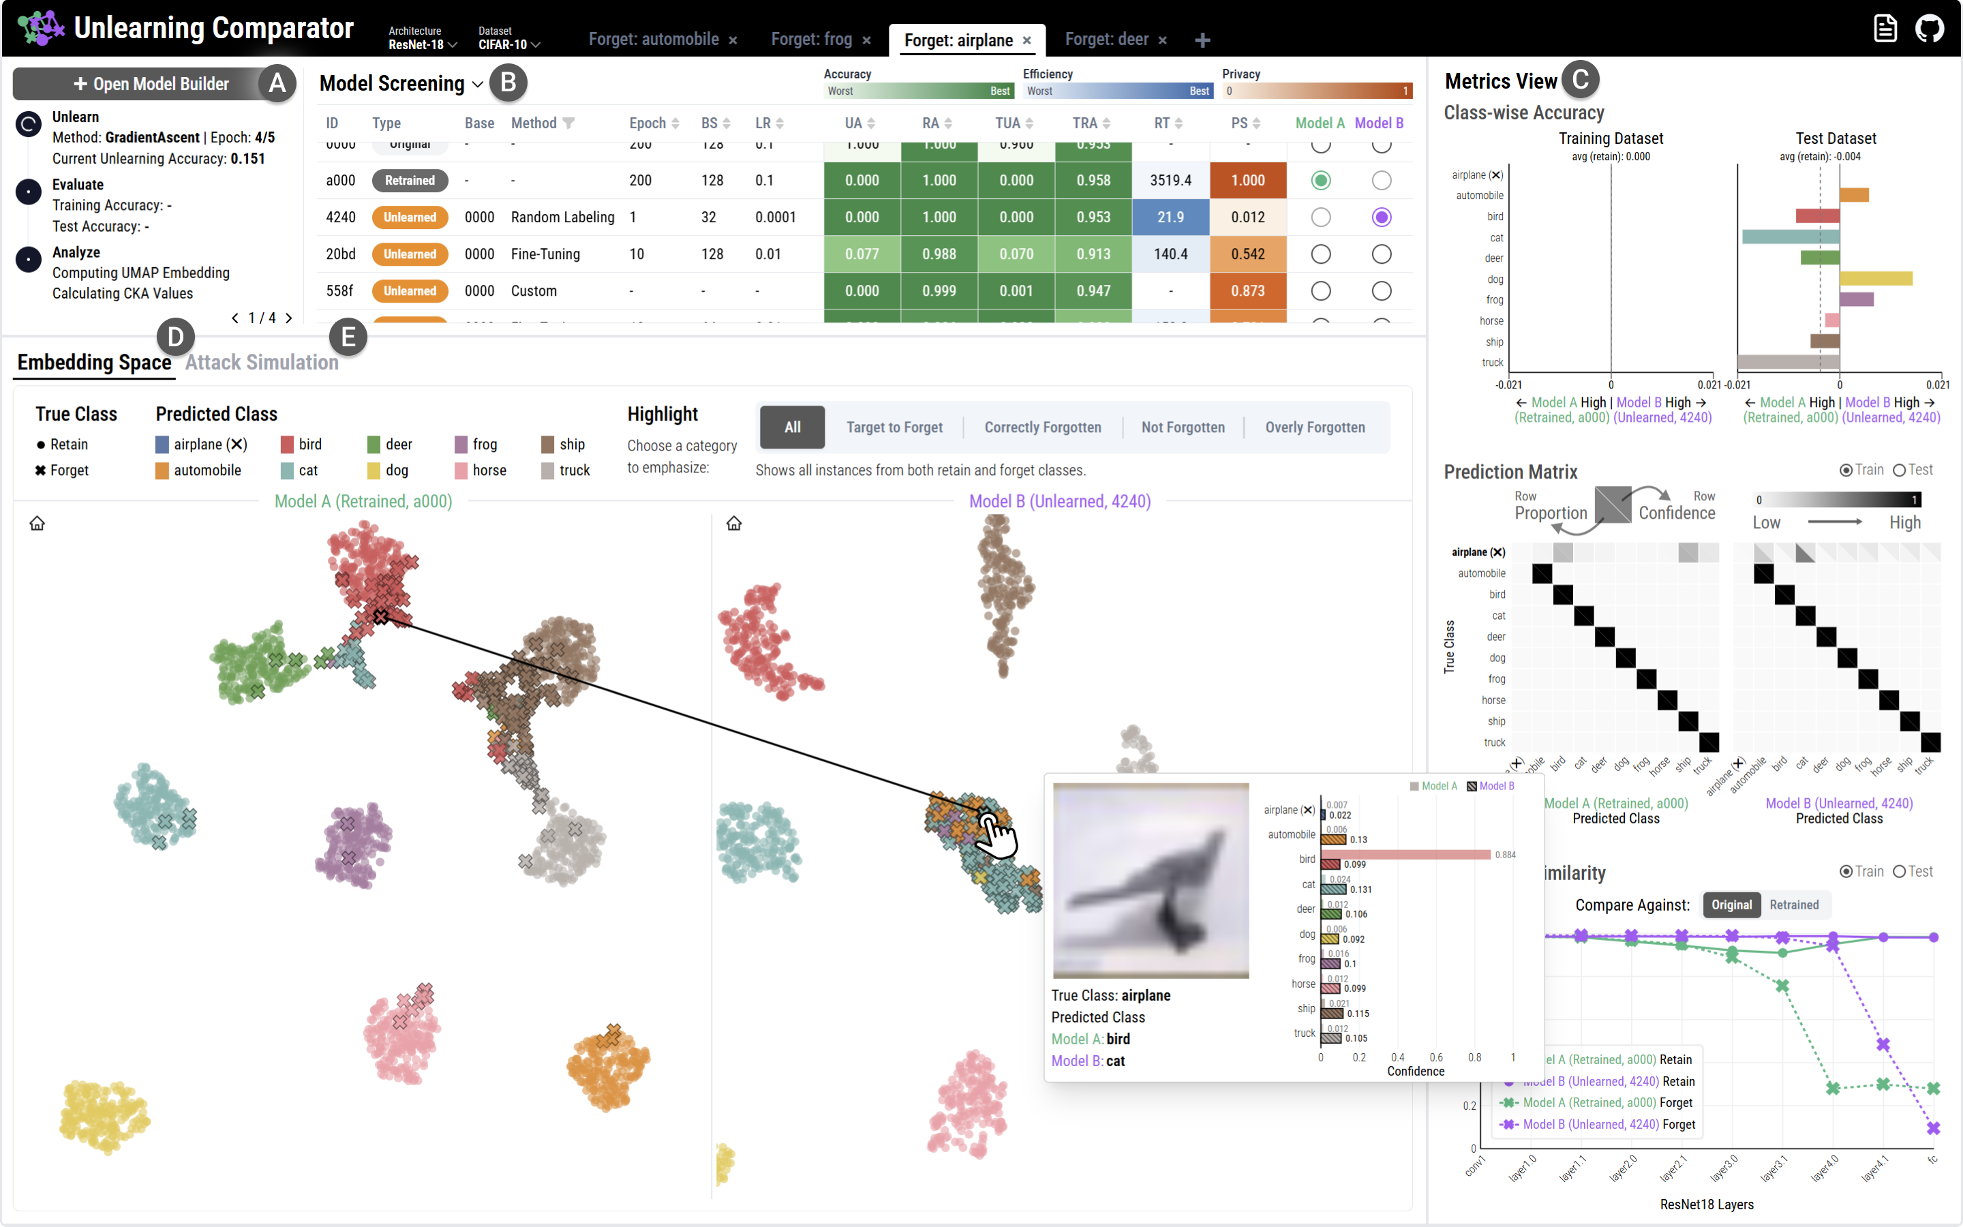Reset Model B embedding view with home icon
The width and height of the screenshot is (1963, 1227).
pos(734,524)
